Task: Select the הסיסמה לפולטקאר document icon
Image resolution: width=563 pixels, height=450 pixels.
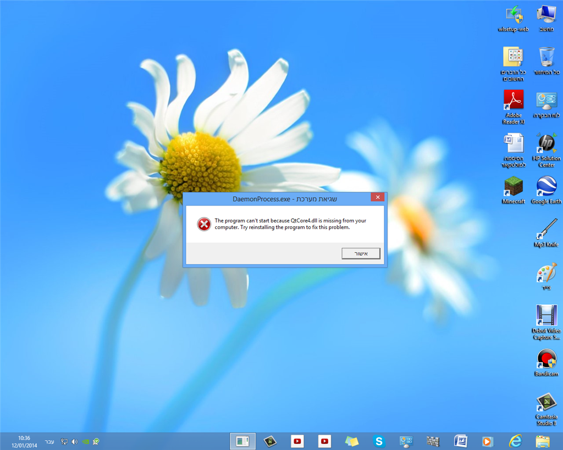Action: click(514, 151)
